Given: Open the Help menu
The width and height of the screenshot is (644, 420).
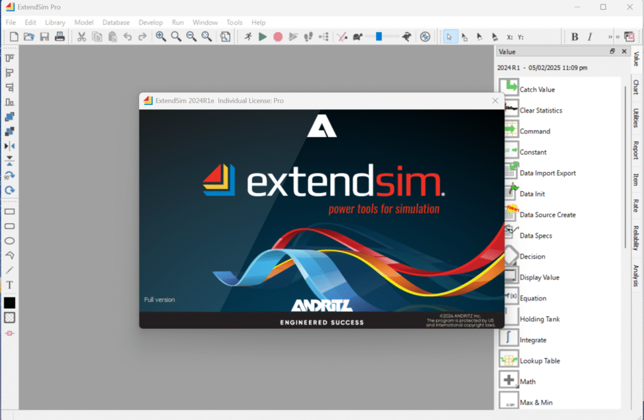Looking at the screenshot, I should click(x=258, y=22).
